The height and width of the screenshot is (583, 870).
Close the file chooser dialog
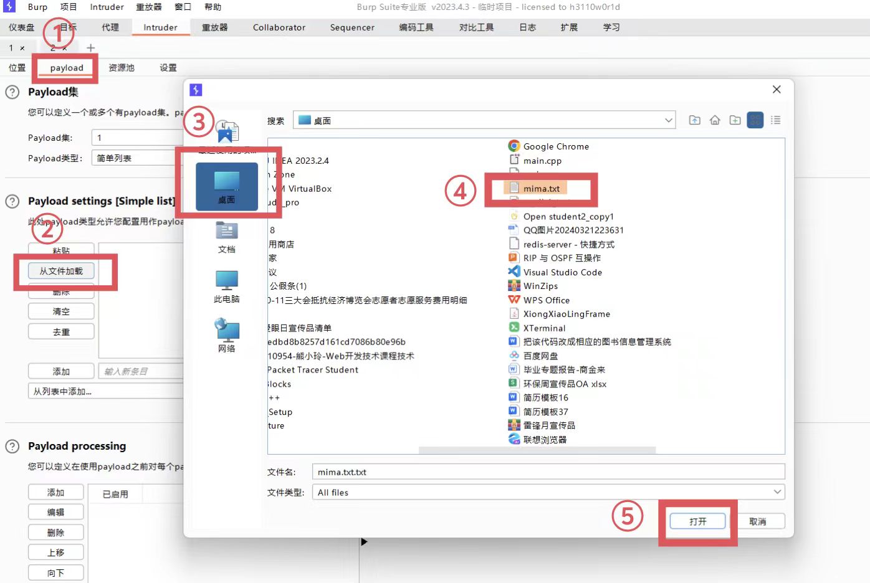click(x=777, y=89)
